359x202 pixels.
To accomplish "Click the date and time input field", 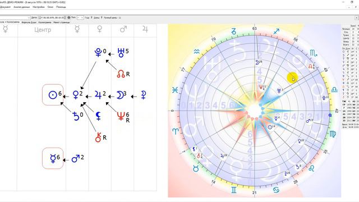I will [x=54, y=17].
